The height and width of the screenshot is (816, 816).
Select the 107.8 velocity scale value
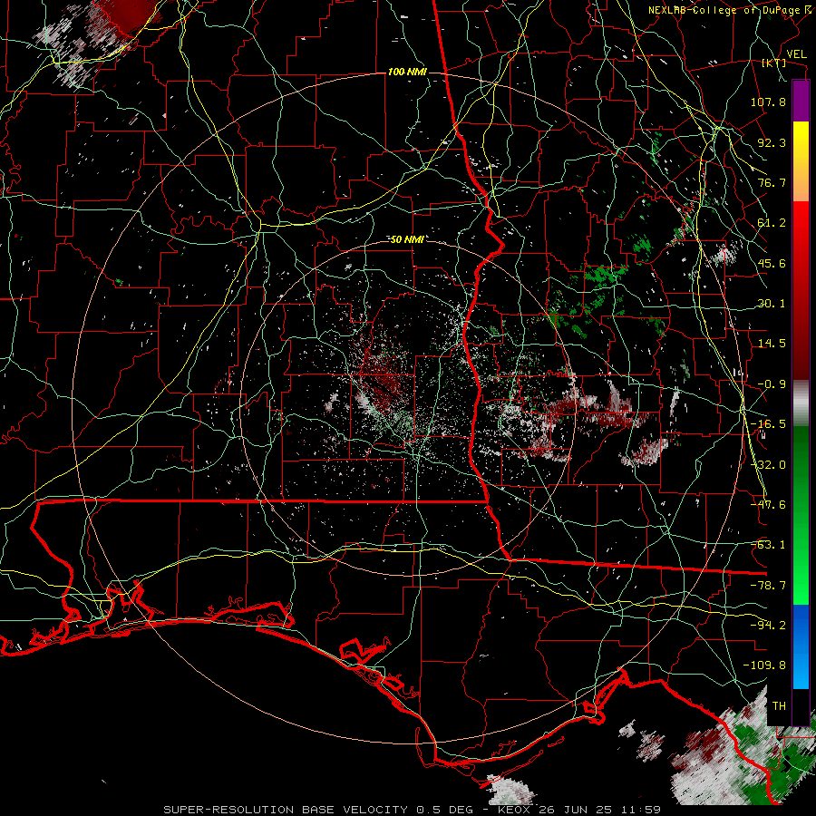click(x=768, y=102)
